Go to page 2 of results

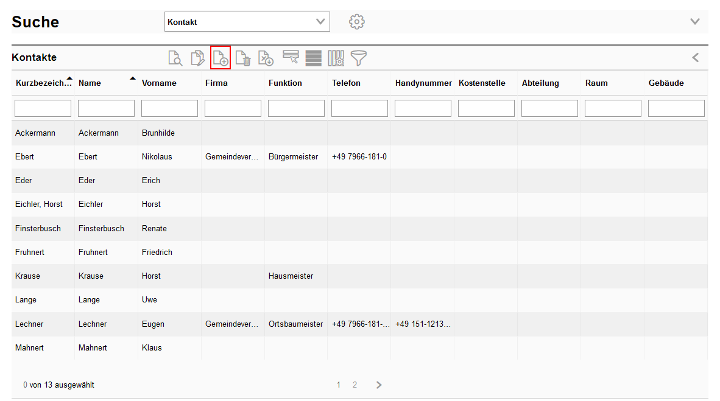coord(355,385)
